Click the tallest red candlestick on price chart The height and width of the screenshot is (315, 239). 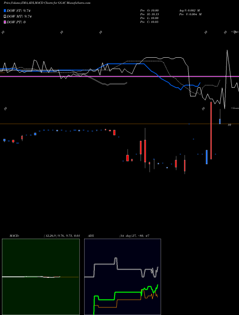tap(211, 131)
